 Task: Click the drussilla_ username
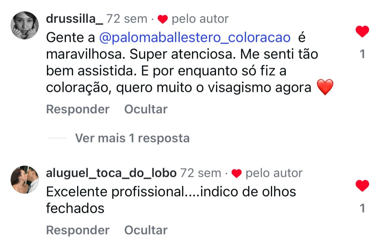(74, 19)
